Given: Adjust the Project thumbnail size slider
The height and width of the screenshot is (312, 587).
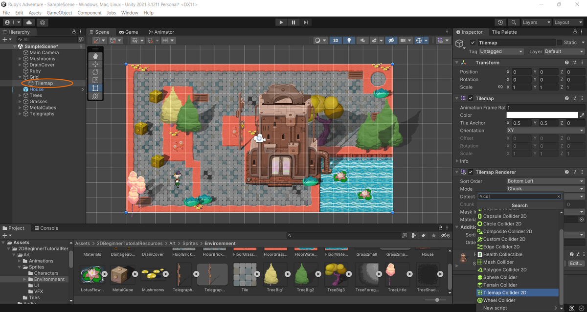Looking at the screenshot, I should pyautogui.click(x=437, y=299).
